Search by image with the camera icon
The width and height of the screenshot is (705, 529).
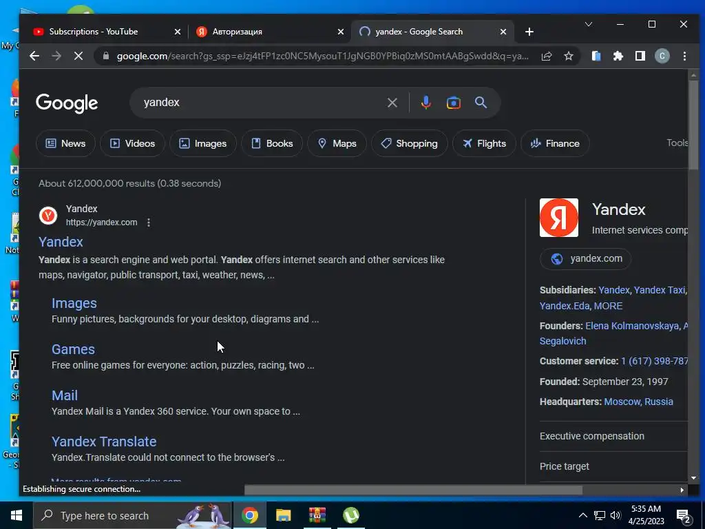(x=453, y=103)
